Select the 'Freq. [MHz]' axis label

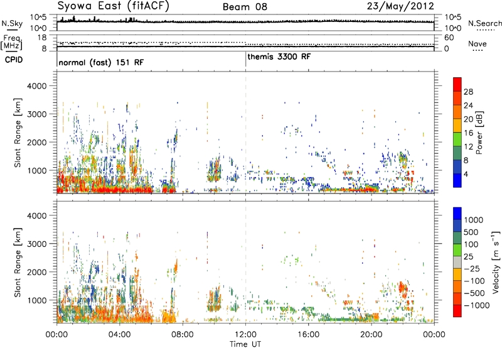tap(12, 43)
